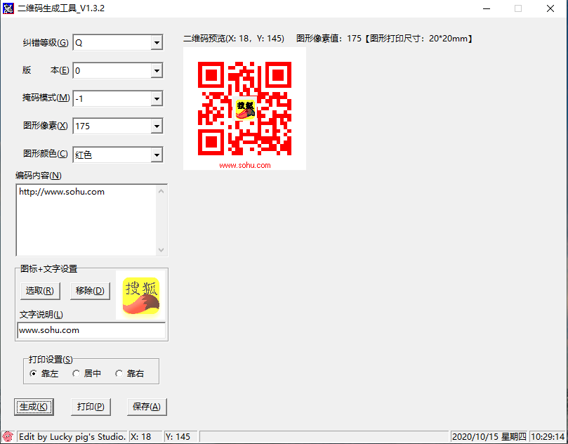Open the 图形颜色 color dropdown set to 红色

pyautogui.click(x=156, y=155)
